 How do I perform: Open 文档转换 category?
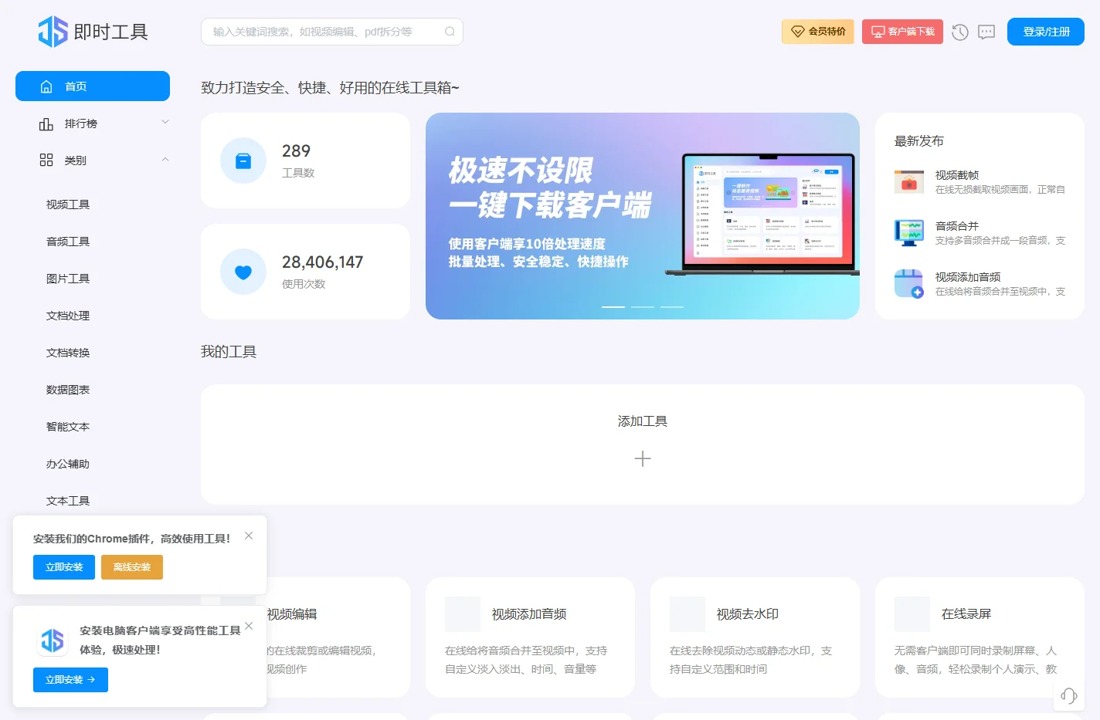[x=68, y=353]
